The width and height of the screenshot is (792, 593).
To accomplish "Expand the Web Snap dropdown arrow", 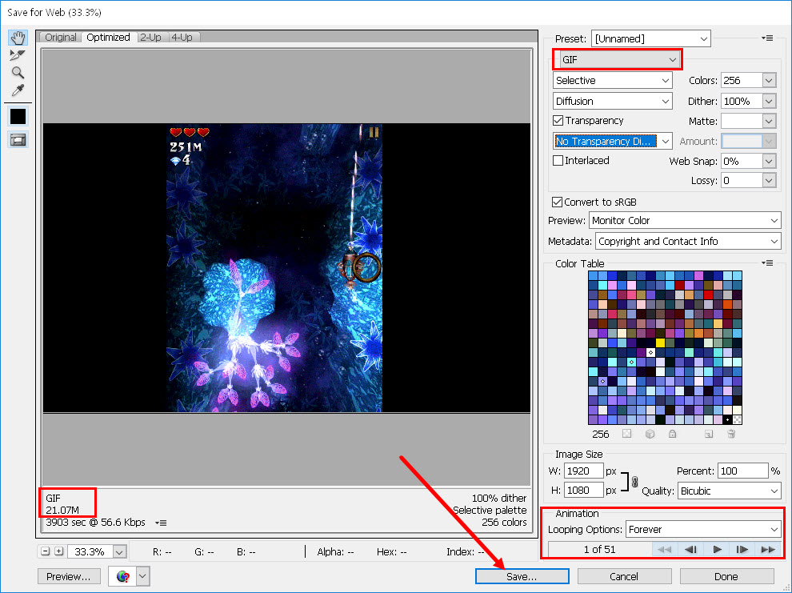I will pos(769,161).
